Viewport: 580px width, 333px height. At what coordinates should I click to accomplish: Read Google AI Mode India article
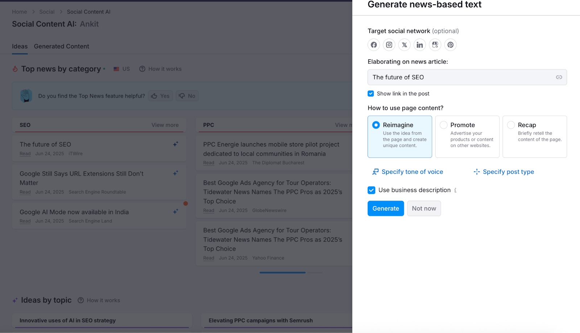25,221
